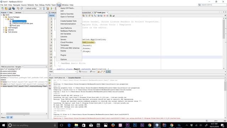Open the default config dropdown

(33, 9)
